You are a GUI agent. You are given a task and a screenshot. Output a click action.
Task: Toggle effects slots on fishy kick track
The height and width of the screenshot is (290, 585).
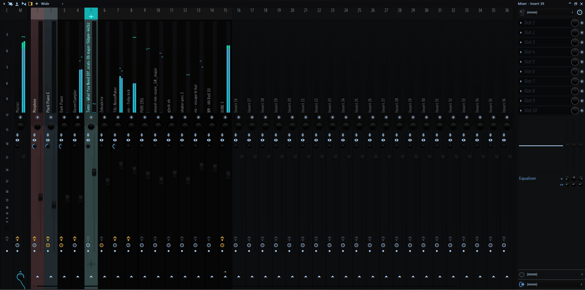(128, 239)
